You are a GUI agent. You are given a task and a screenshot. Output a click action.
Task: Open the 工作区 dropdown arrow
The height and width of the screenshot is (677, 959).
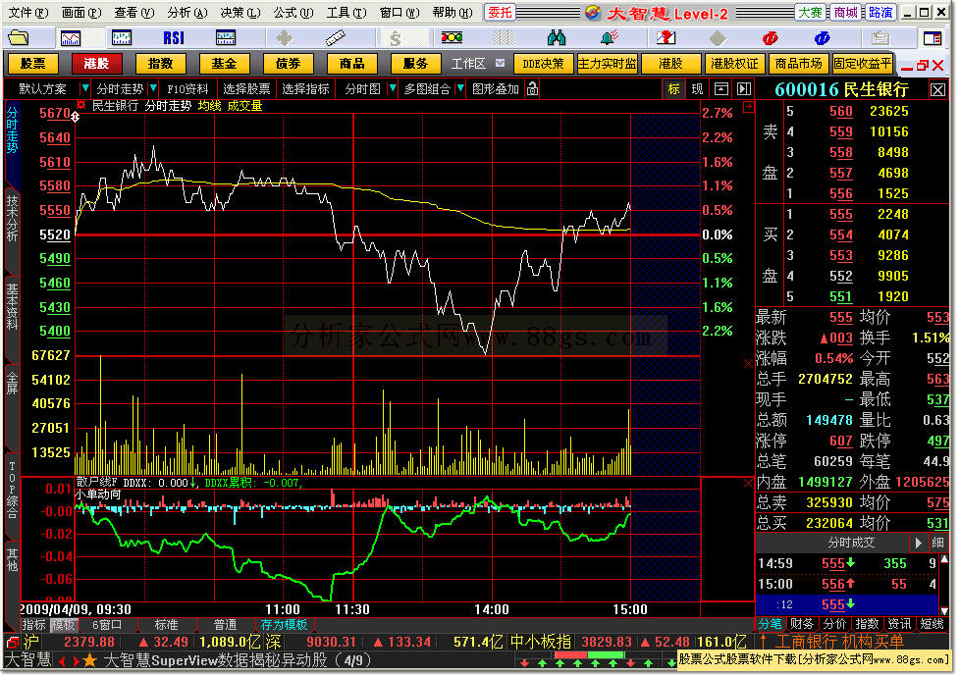pos(501,64)
